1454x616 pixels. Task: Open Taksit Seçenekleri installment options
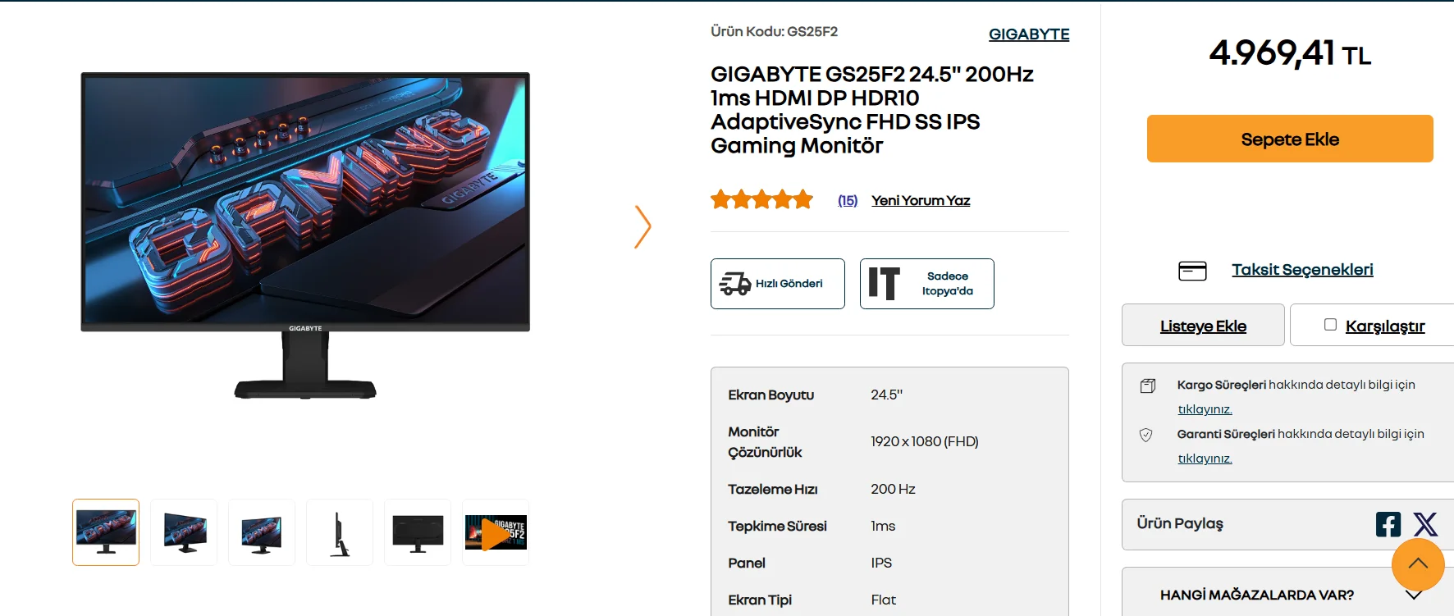pyautogui.click(x=1302, y=270)
